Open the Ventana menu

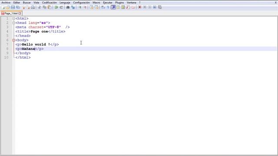click(131, 3)
